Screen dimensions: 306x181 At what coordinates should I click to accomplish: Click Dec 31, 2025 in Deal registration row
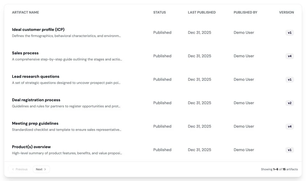199,103
